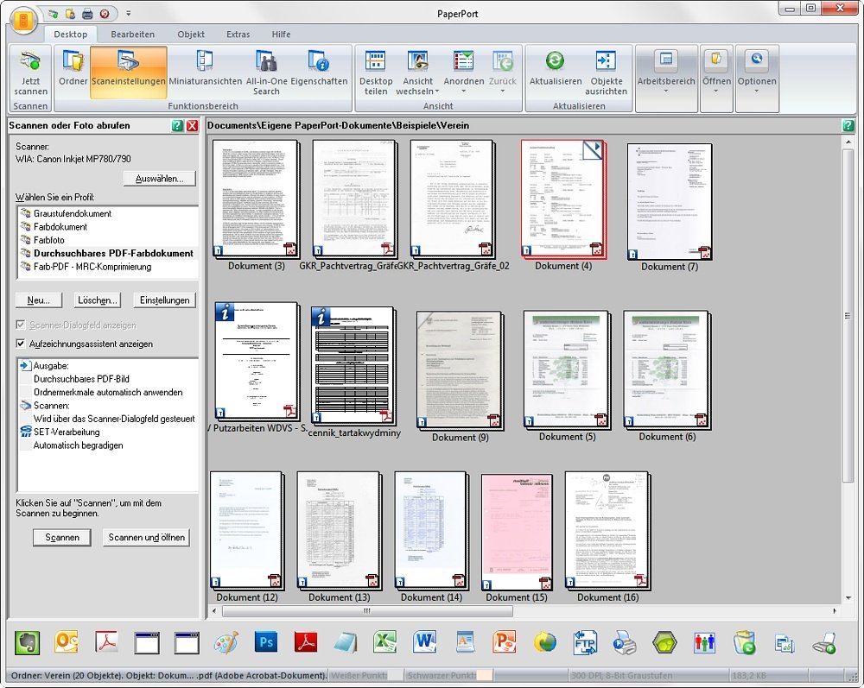Click the printer icon in quick access toolbar
This screenshot has width=864, height=688.
(86, 14)
